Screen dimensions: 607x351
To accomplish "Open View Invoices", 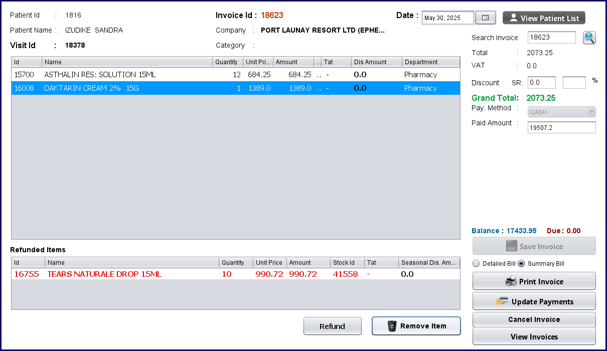I will [x=534, y=336].
